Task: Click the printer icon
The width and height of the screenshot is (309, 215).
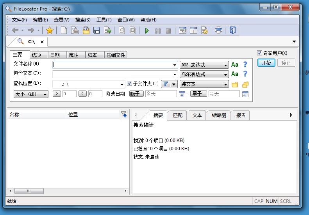Action: pos(218,30)
